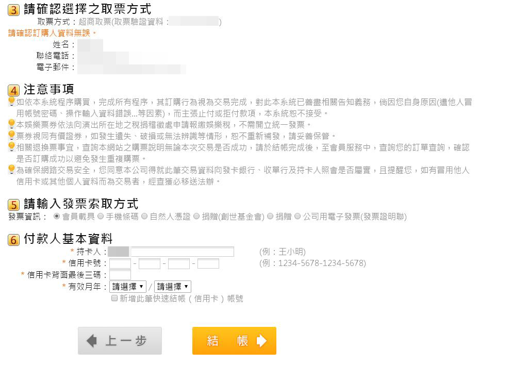Choose 公司用電子發票 radio option
The image size is (511, 365).
tap(298, 216)
